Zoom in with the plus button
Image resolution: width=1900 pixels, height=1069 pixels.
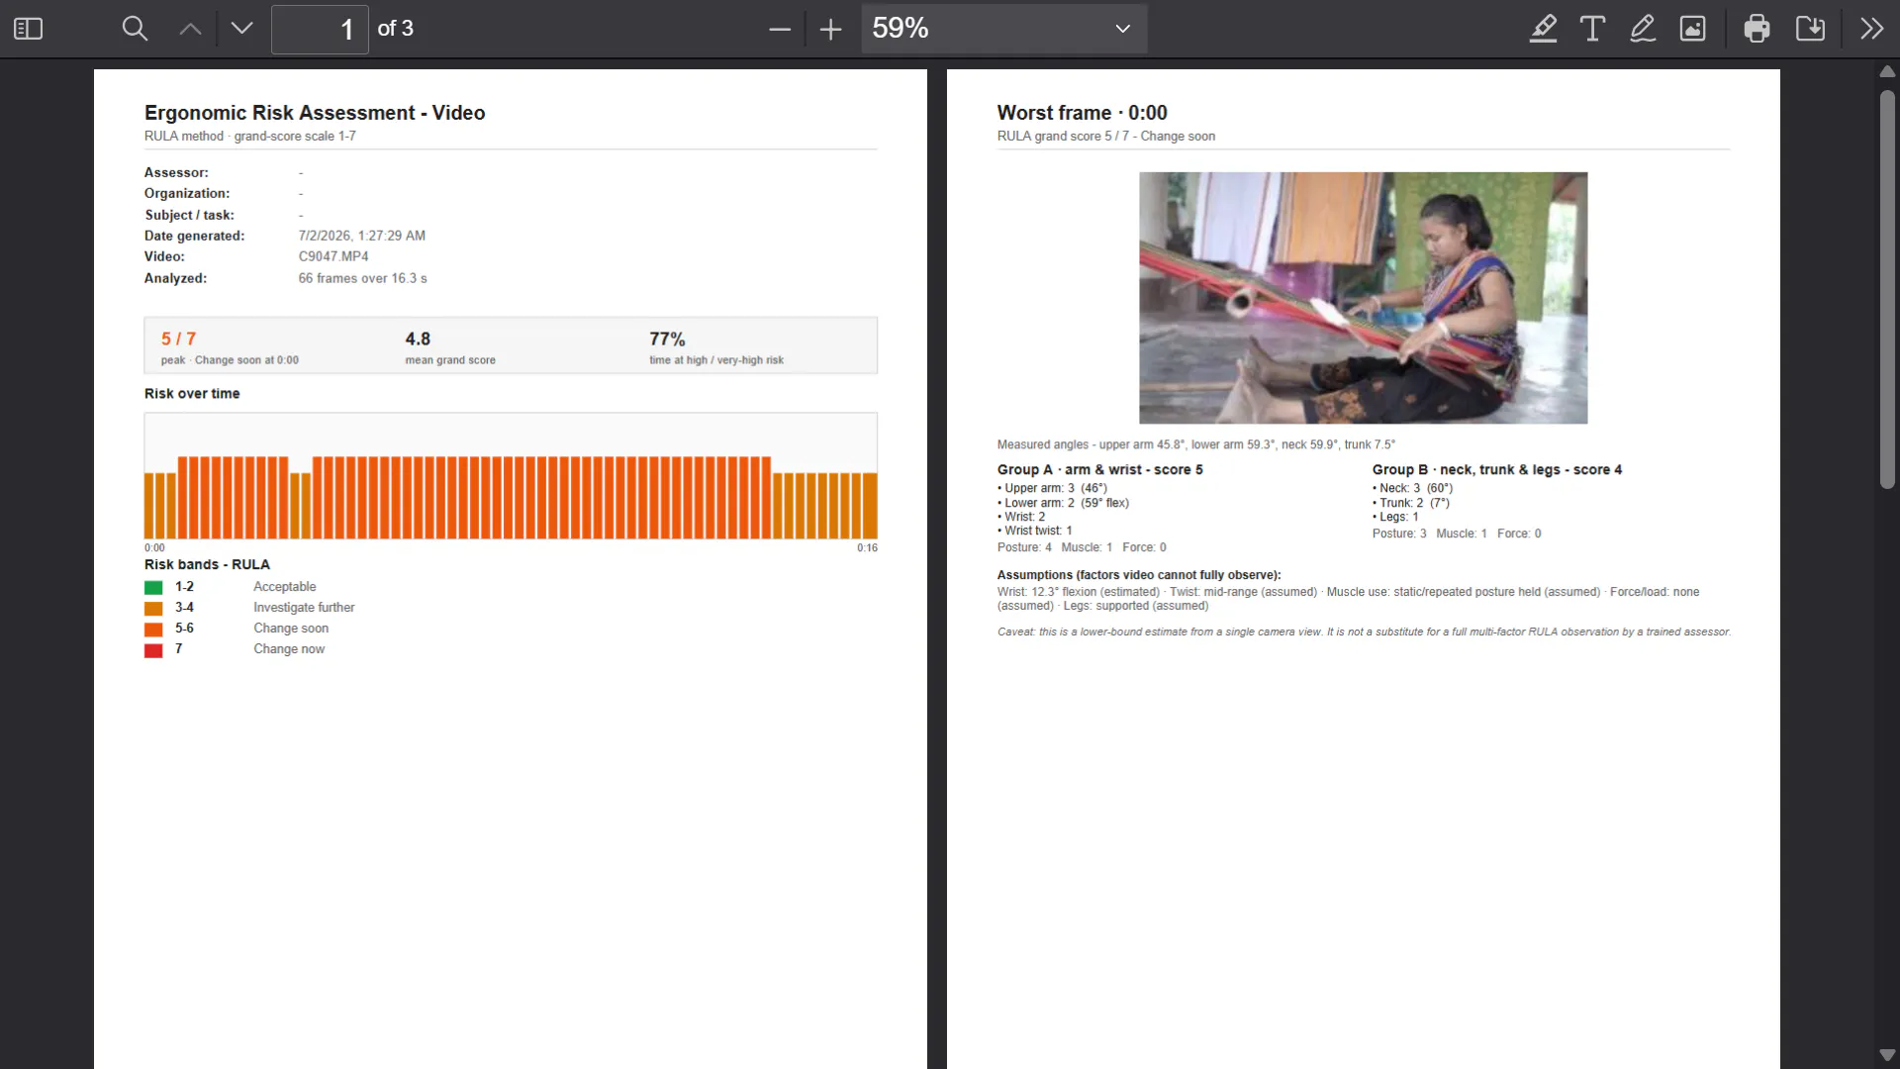click(831, 29)
